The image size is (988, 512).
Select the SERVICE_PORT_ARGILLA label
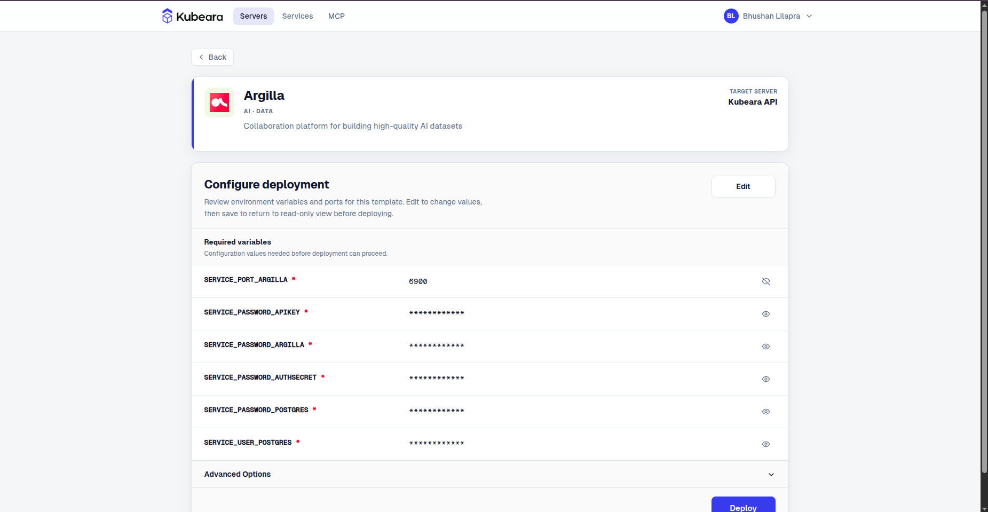pyautogui.click(x=246, y=280)
